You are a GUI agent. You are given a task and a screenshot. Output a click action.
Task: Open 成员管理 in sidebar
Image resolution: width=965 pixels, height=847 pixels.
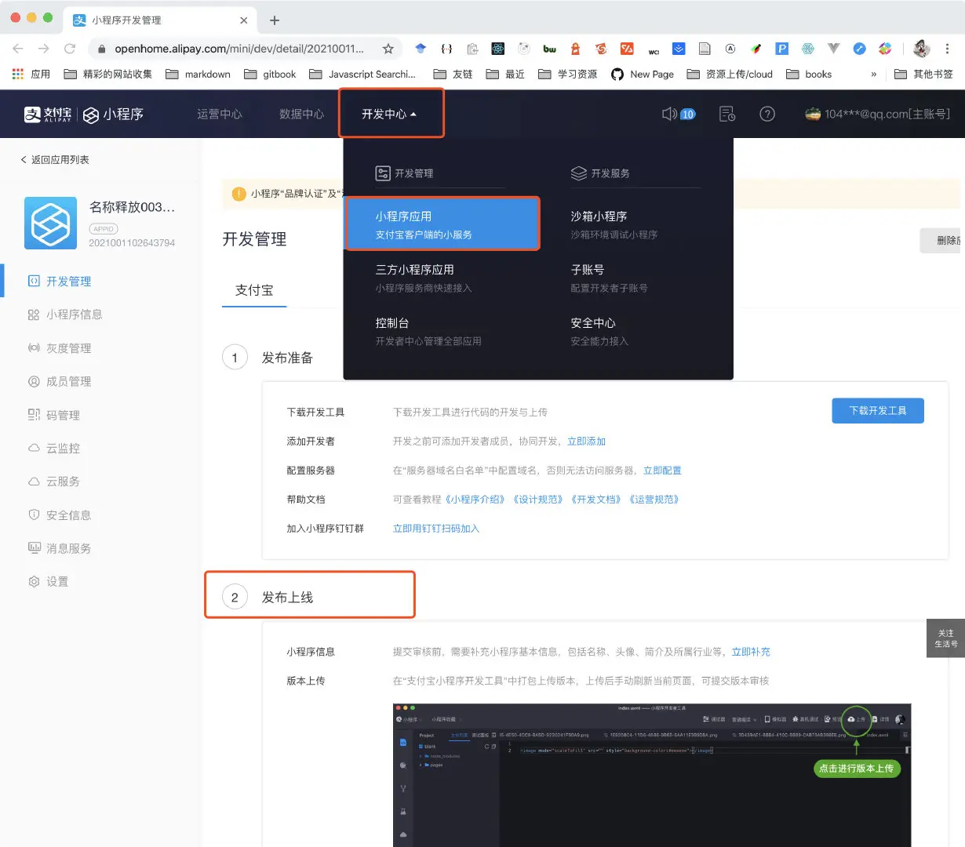[x=60, y=381]
